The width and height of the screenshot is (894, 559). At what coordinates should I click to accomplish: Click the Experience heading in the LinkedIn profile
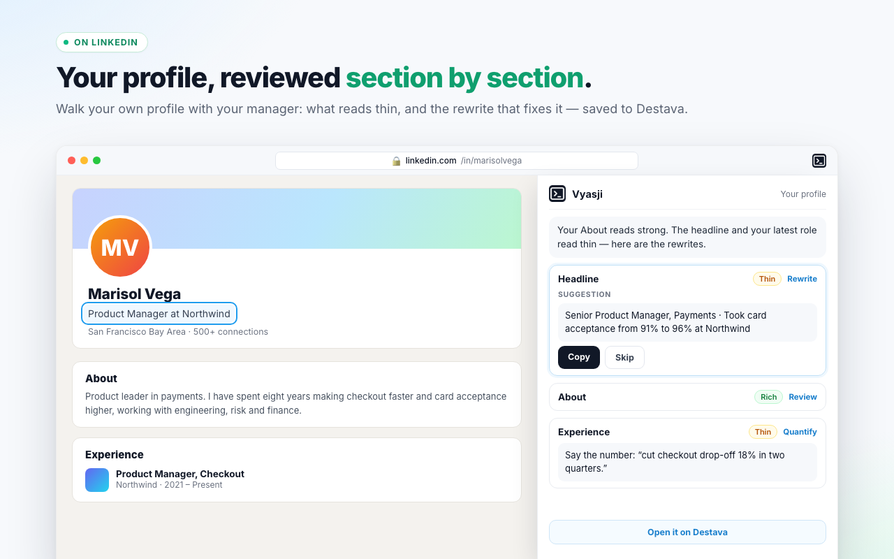coord(115,455)
